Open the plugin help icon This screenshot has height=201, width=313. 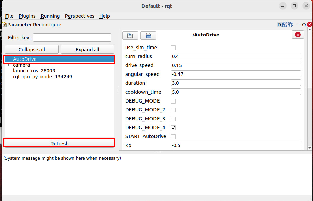pyautogui.click(x=290, y=24)
